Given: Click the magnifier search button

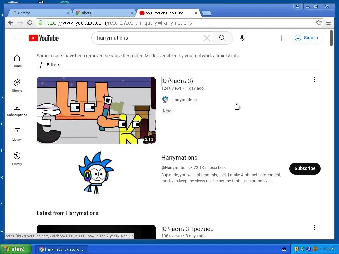Looking at the screenshot, I should (x=222, y=38).
